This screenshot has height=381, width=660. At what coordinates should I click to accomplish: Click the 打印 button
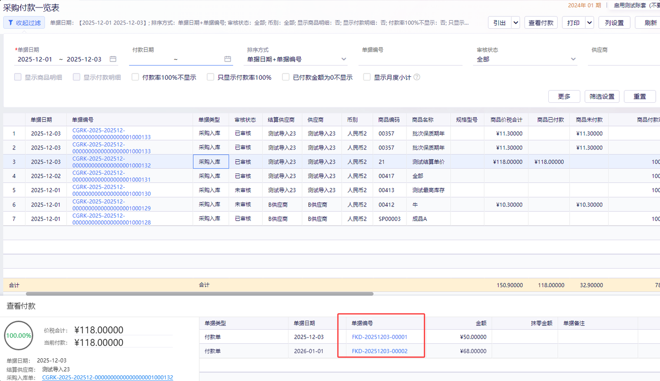point(573,23)
